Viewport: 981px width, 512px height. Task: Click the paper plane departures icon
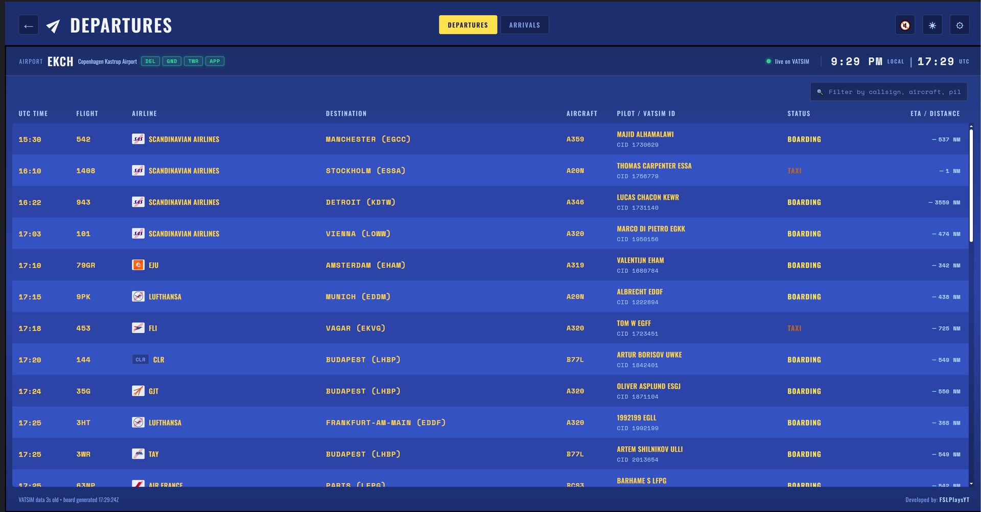53,26
